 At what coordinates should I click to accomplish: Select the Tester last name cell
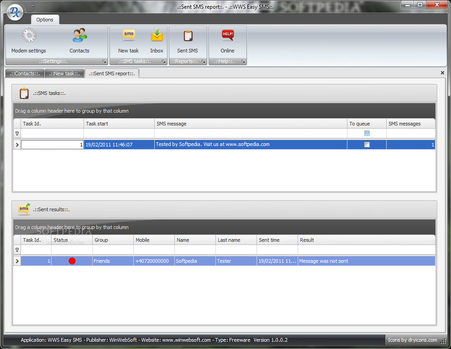coord(236,261)
